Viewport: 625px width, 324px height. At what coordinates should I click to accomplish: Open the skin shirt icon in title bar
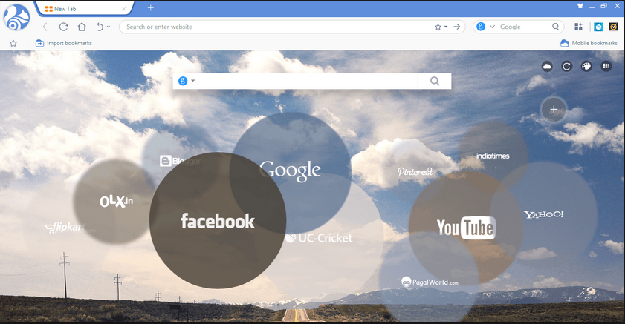tap(580, 6)
